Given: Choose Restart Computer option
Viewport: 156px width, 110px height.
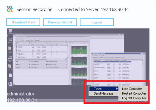Looking at the screenshot, I should click(134, 93).
